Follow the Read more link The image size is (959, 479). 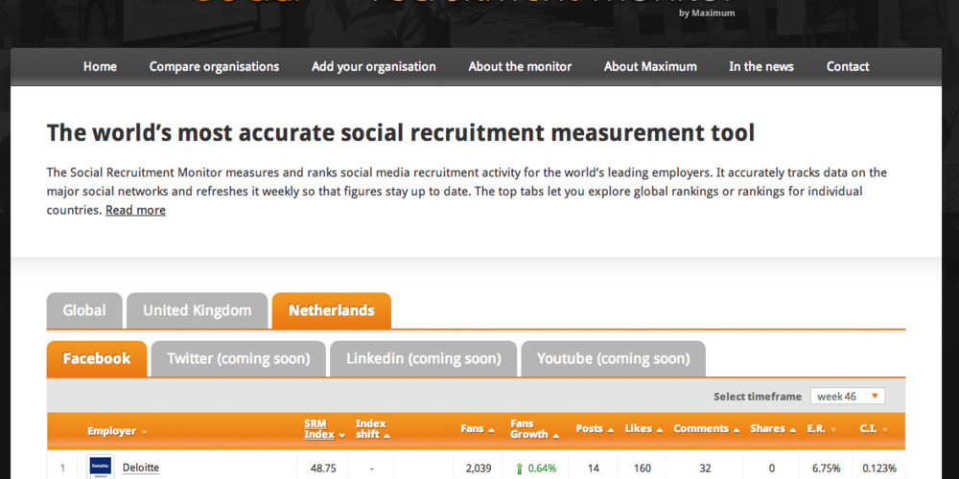[x=135, y=210]
